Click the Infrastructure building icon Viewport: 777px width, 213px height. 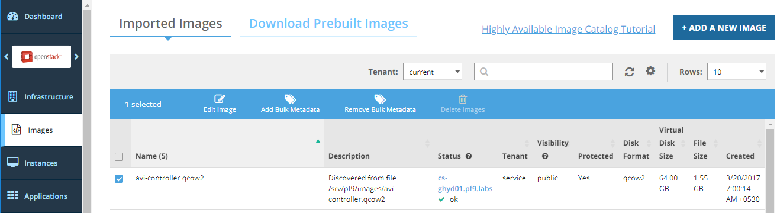12,96
